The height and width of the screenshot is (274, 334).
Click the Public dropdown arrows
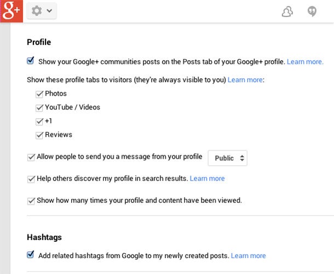coord(242,158)
